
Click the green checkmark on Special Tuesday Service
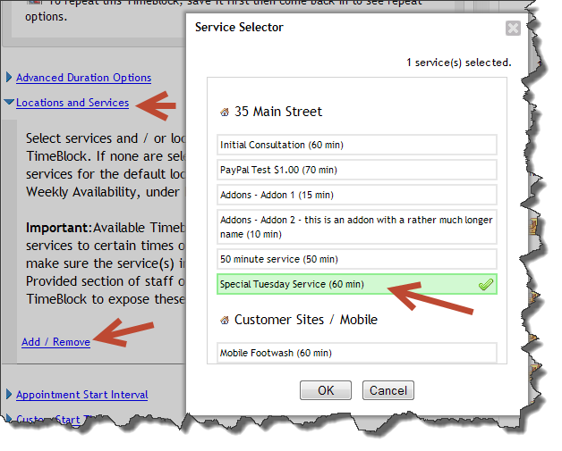(x=486, y=285)
